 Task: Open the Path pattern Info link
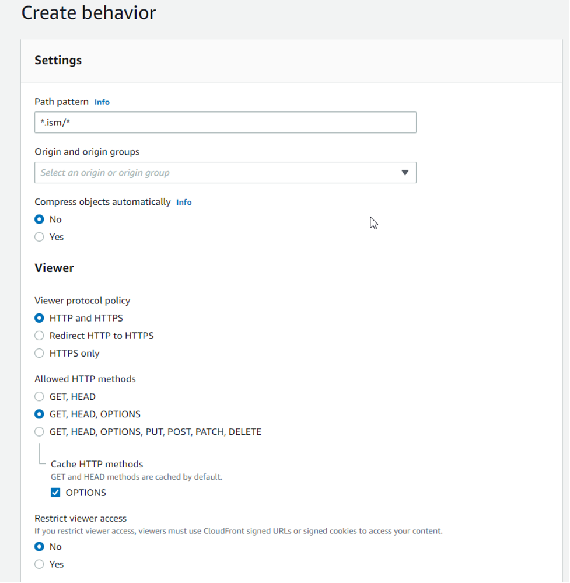(x=102, y=102)
